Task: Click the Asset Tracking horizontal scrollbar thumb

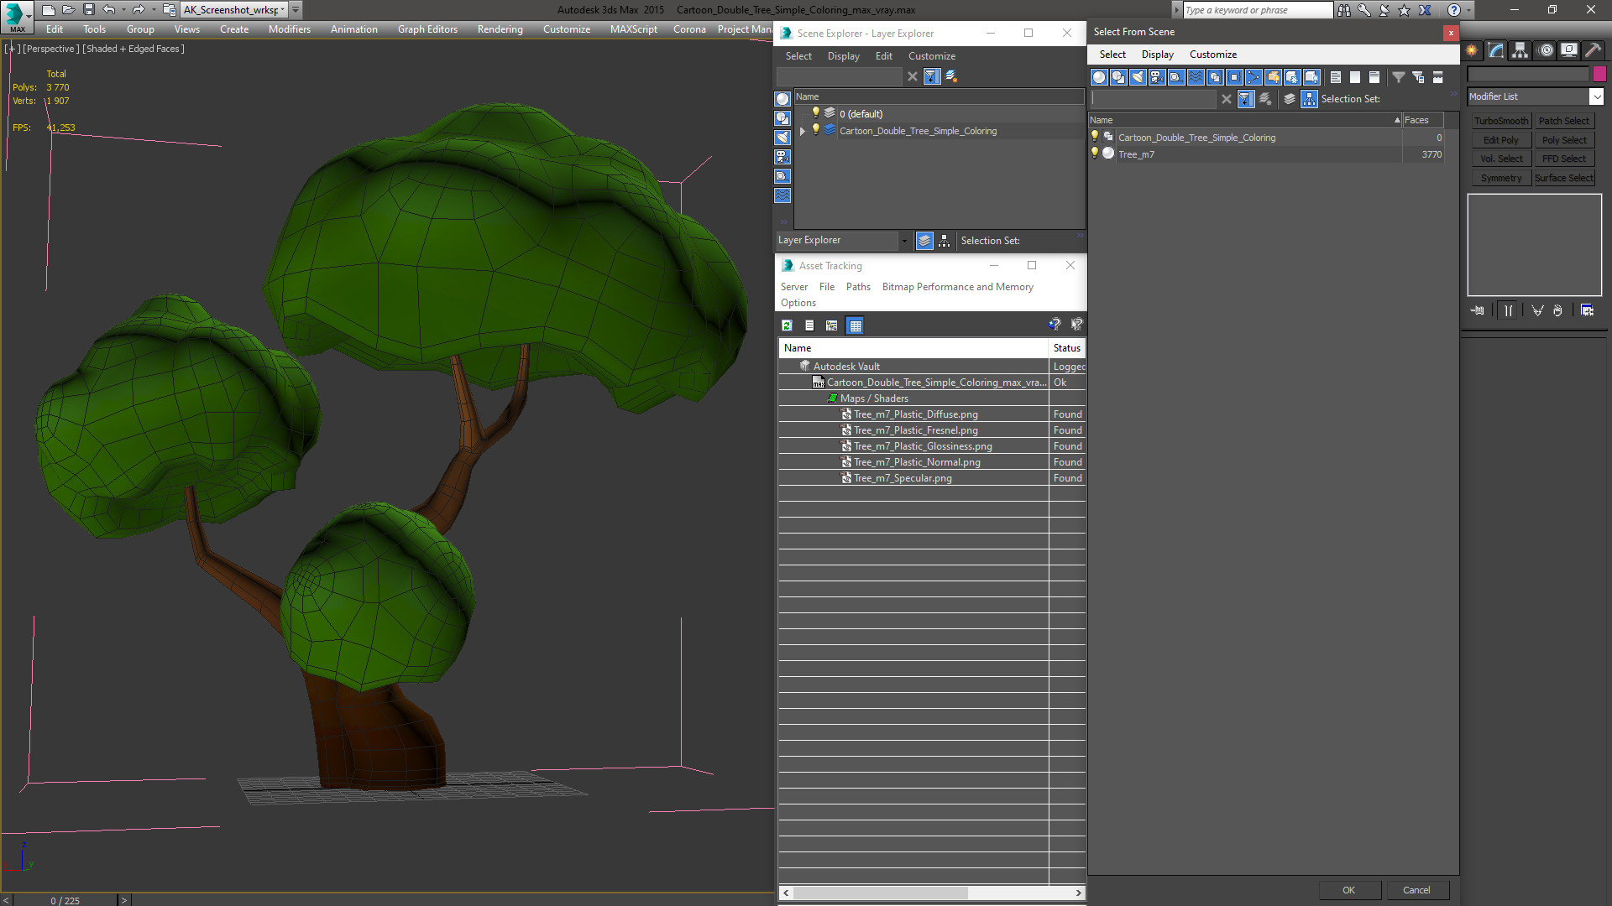Action: pos(879,893)
